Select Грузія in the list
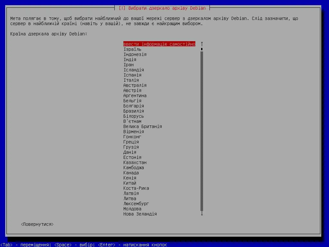 coord(131,147)
